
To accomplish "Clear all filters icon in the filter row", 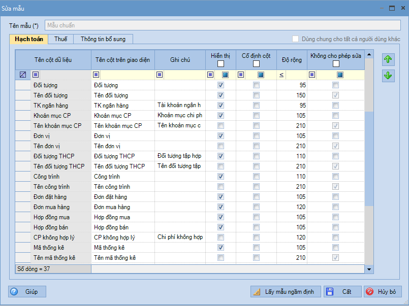I will click(x=23, y=75).
